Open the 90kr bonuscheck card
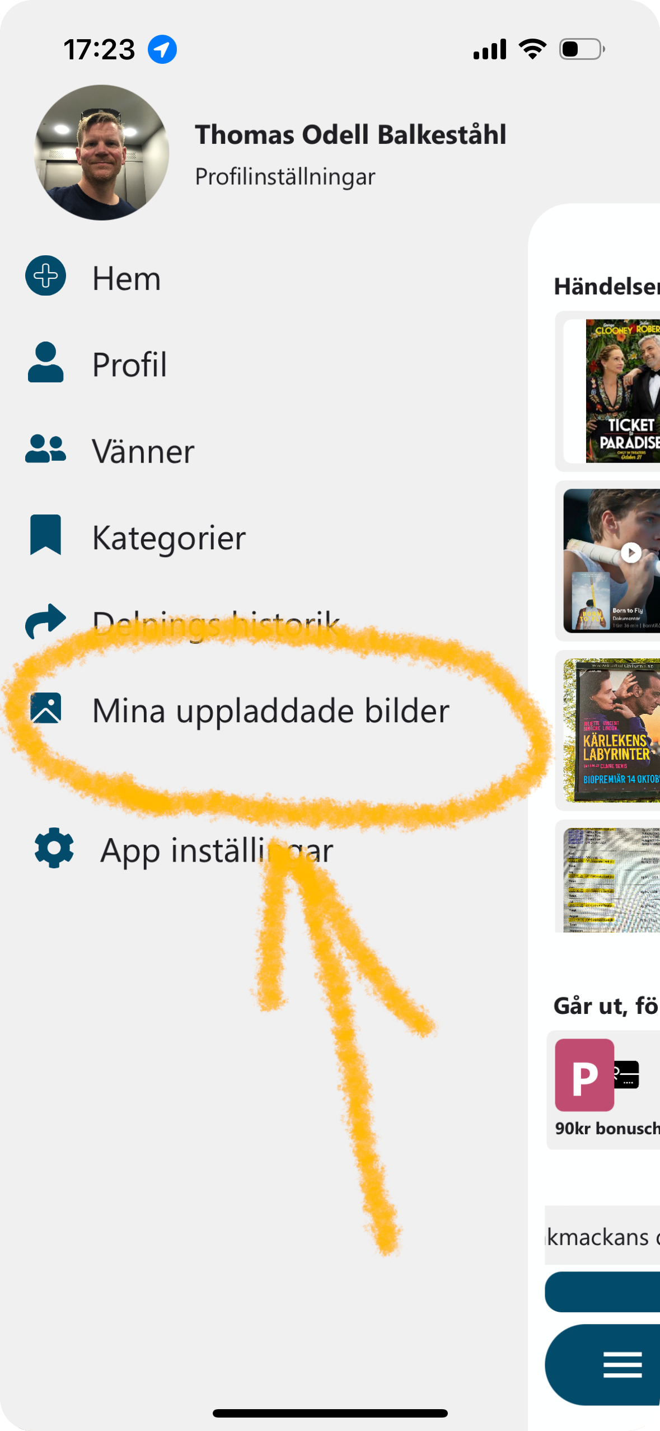This screenshot has height=1431, width=660. pos(603,1089)
